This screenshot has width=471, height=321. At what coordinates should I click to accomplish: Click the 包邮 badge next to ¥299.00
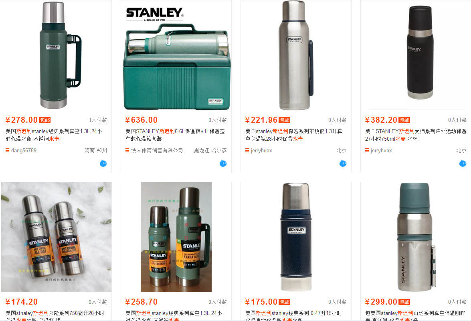tap(404, 302)
